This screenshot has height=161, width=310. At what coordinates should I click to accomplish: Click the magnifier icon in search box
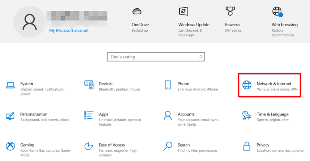pyautogui.click(x=201, y=57)
